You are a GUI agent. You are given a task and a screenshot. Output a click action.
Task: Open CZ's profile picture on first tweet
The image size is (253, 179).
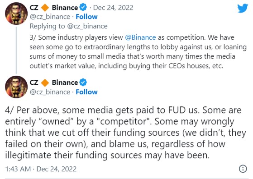coord(16,14)
